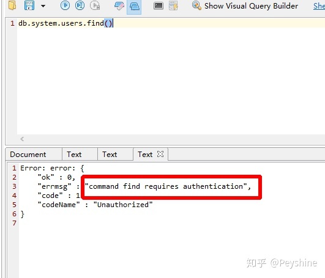Click the eraser clear-tabs toolbar icon

coord(119,5)
